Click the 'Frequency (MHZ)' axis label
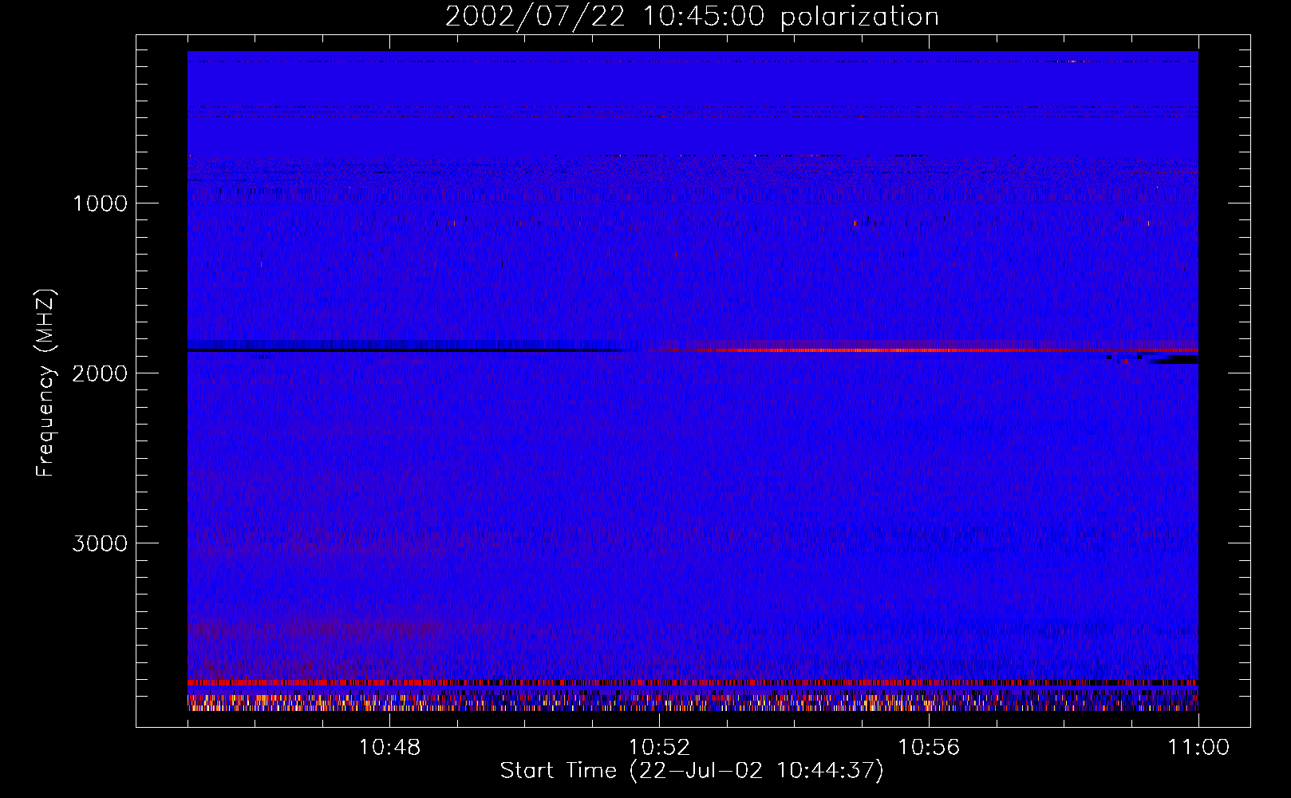The height and width of the screenshot is (798, 1291). click(45, 382)
